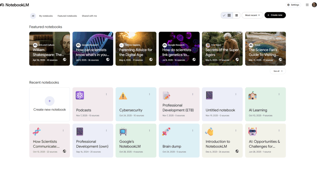The image size is (318, 175).
Task: Click the atom icon on Podcasts notebook
Action: pyautogui.click(x=80, y=96)
